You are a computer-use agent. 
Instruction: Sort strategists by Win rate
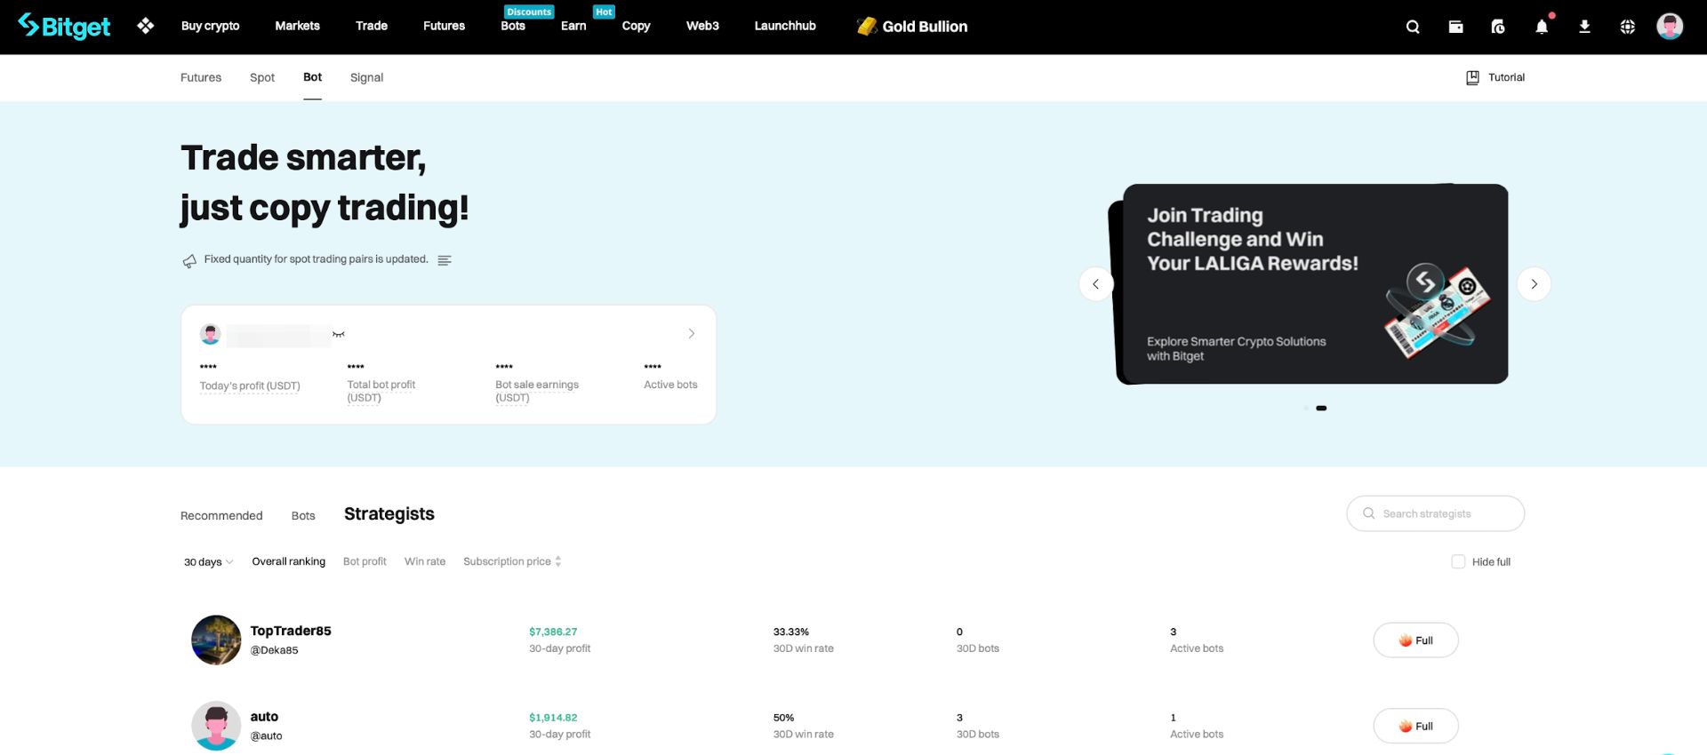425,561
